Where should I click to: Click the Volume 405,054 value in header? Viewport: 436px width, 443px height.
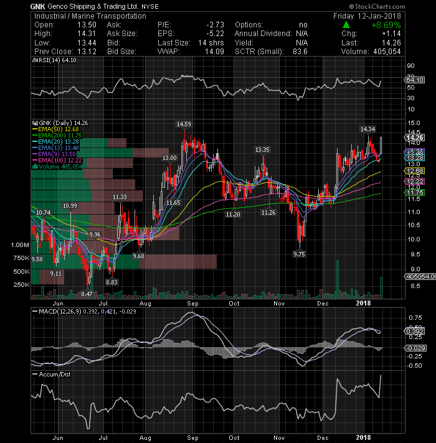point(387,52)
